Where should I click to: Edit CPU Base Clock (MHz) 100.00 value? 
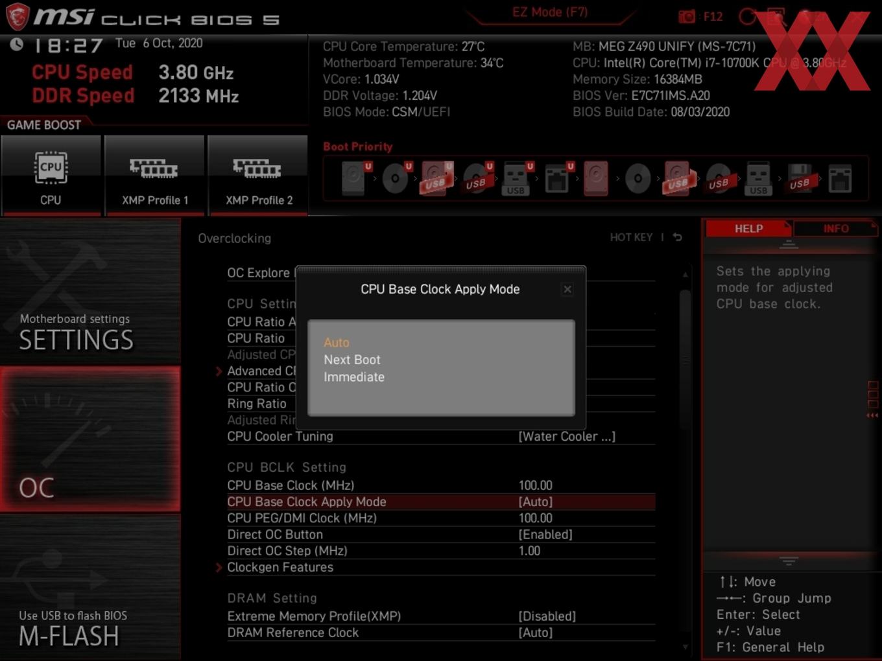tap(536, 485)
